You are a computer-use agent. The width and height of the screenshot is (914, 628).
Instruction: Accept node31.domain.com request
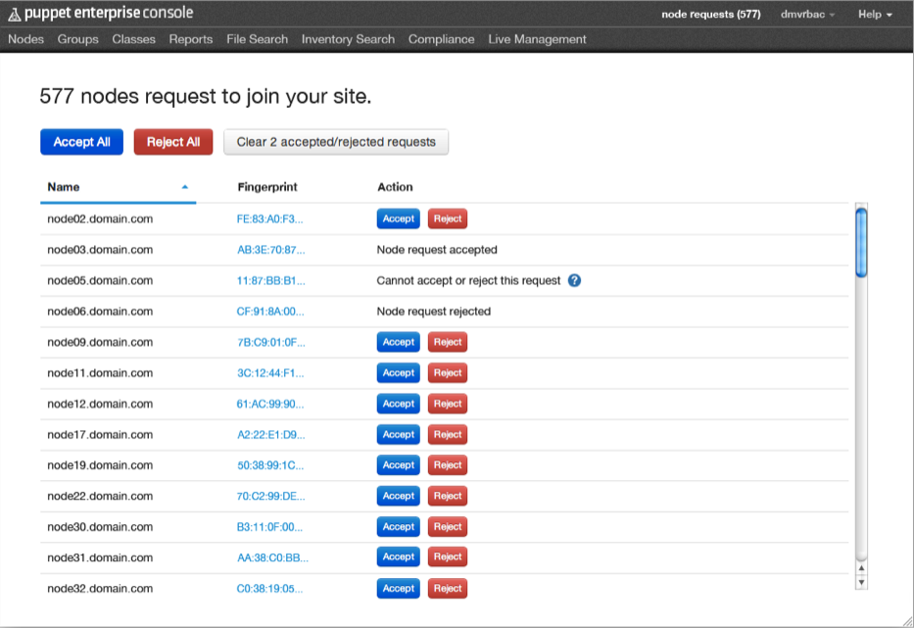point(398,556)
